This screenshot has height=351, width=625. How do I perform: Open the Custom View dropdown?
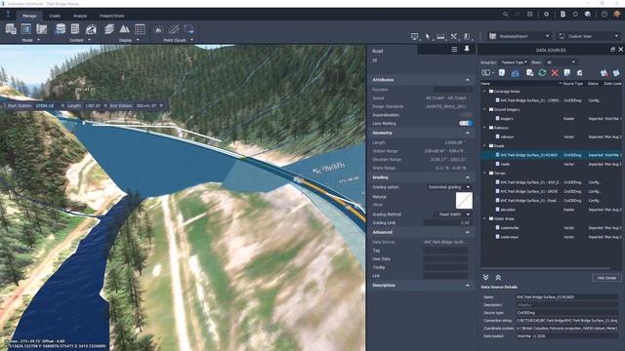[x=588, y=36]
